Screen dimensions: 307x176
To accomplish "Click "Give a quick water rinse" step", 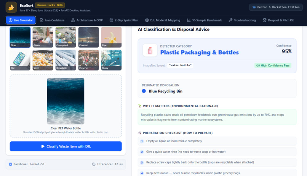I will coord(217,152).
